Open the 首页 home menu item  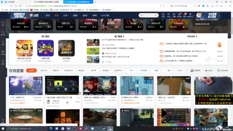48,15
